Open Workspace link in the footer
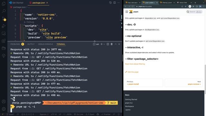206x116 pixels. [129, 106]
